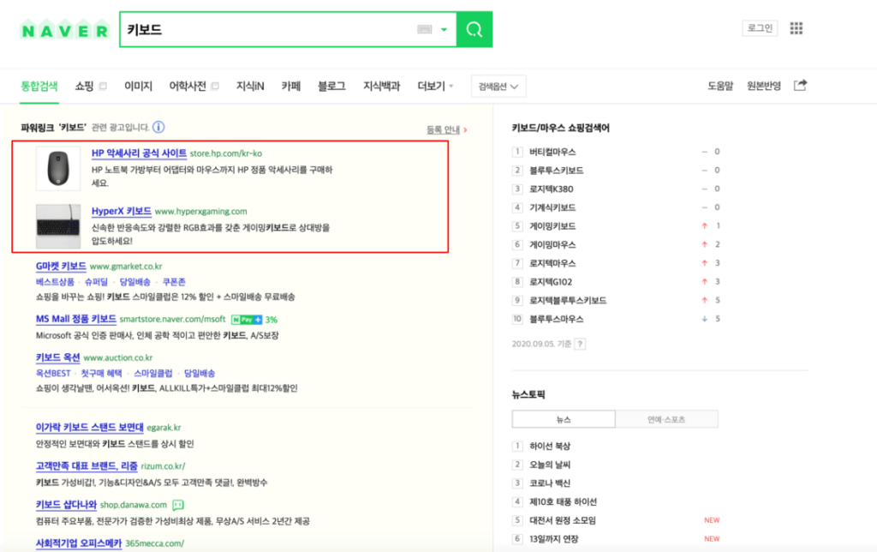Screen dimensions: 877x552
Task: Click the 슈퍼딜 sublink
Action: pos(96,282)
